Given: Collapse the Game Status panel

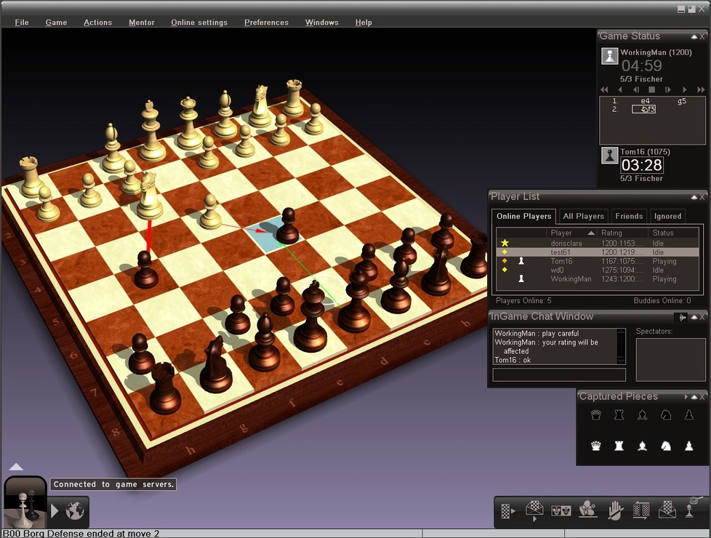Looking at the screenshot, I should click(694, 36).
